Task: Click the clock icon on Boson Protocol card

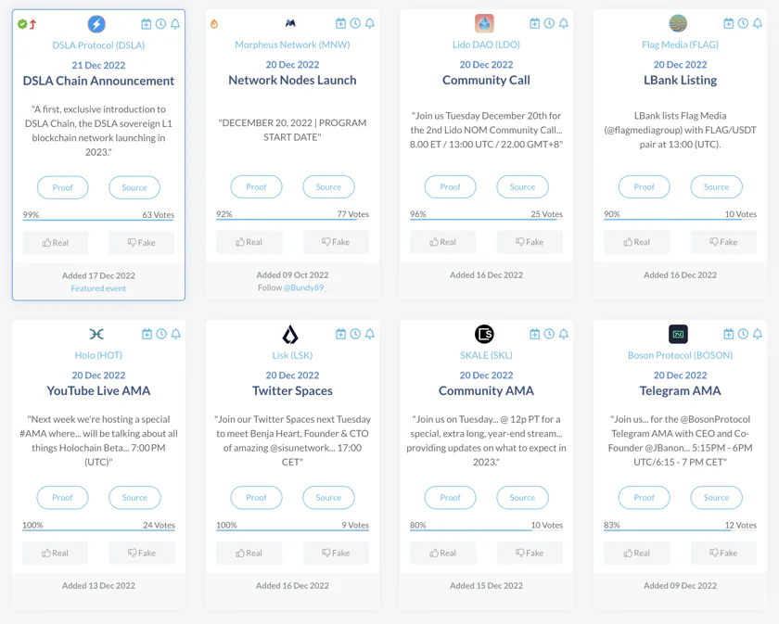Action: pos(743,334)
